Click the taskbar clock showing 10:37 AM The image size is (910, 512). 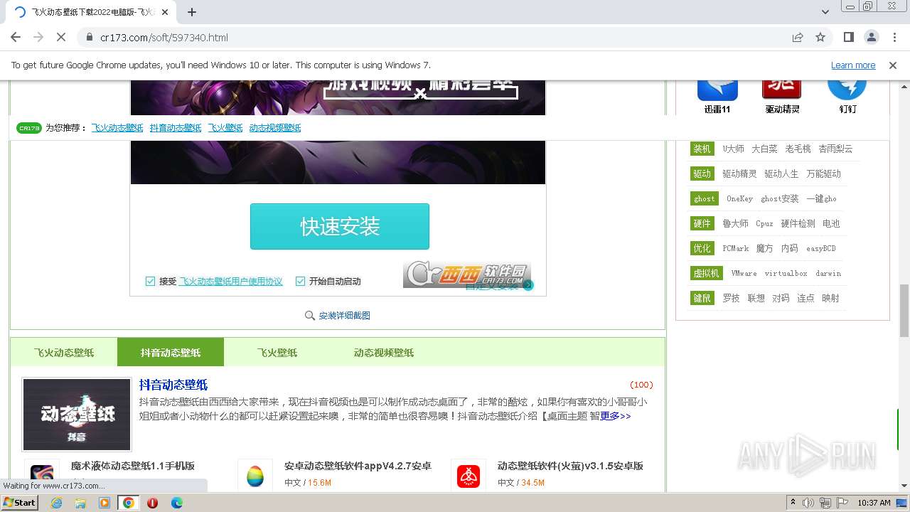click(874, 503)
